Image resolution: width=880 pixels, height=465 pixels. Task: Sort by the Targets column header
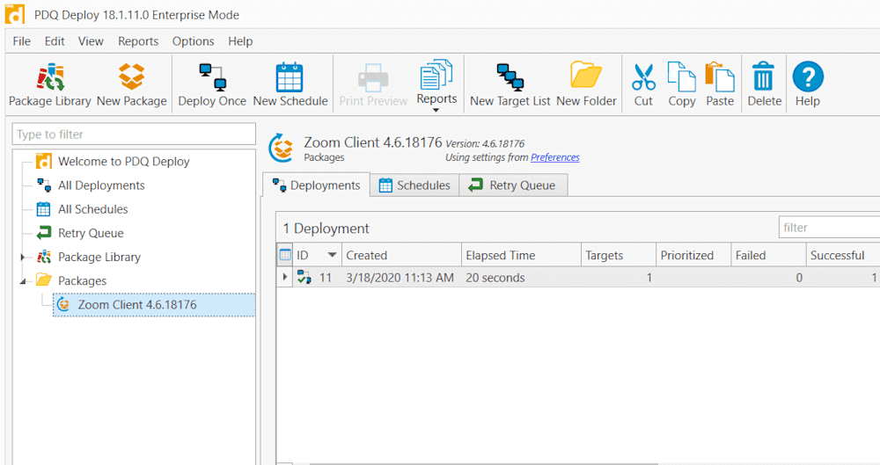(x=619, y=255)
